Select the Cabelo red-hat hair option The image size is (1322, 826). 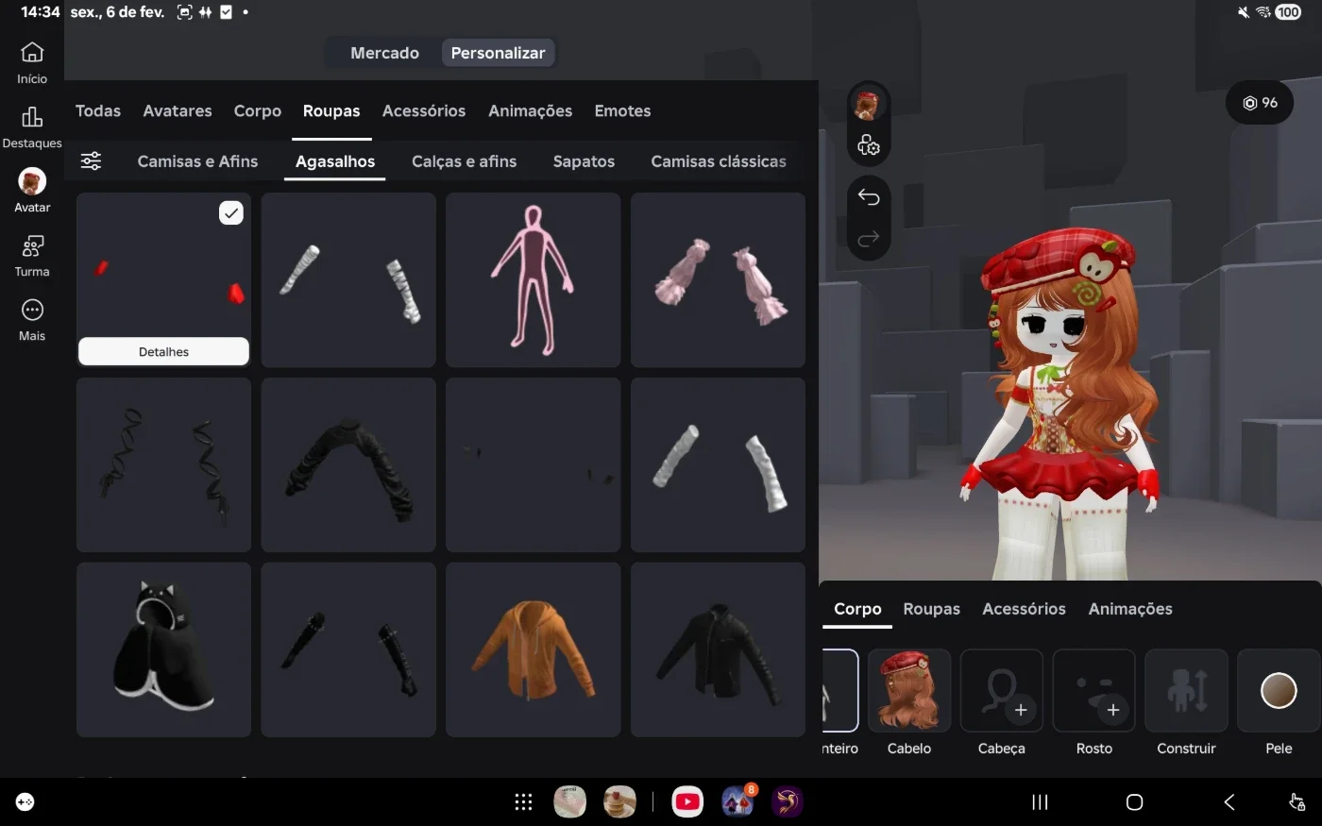909,691
